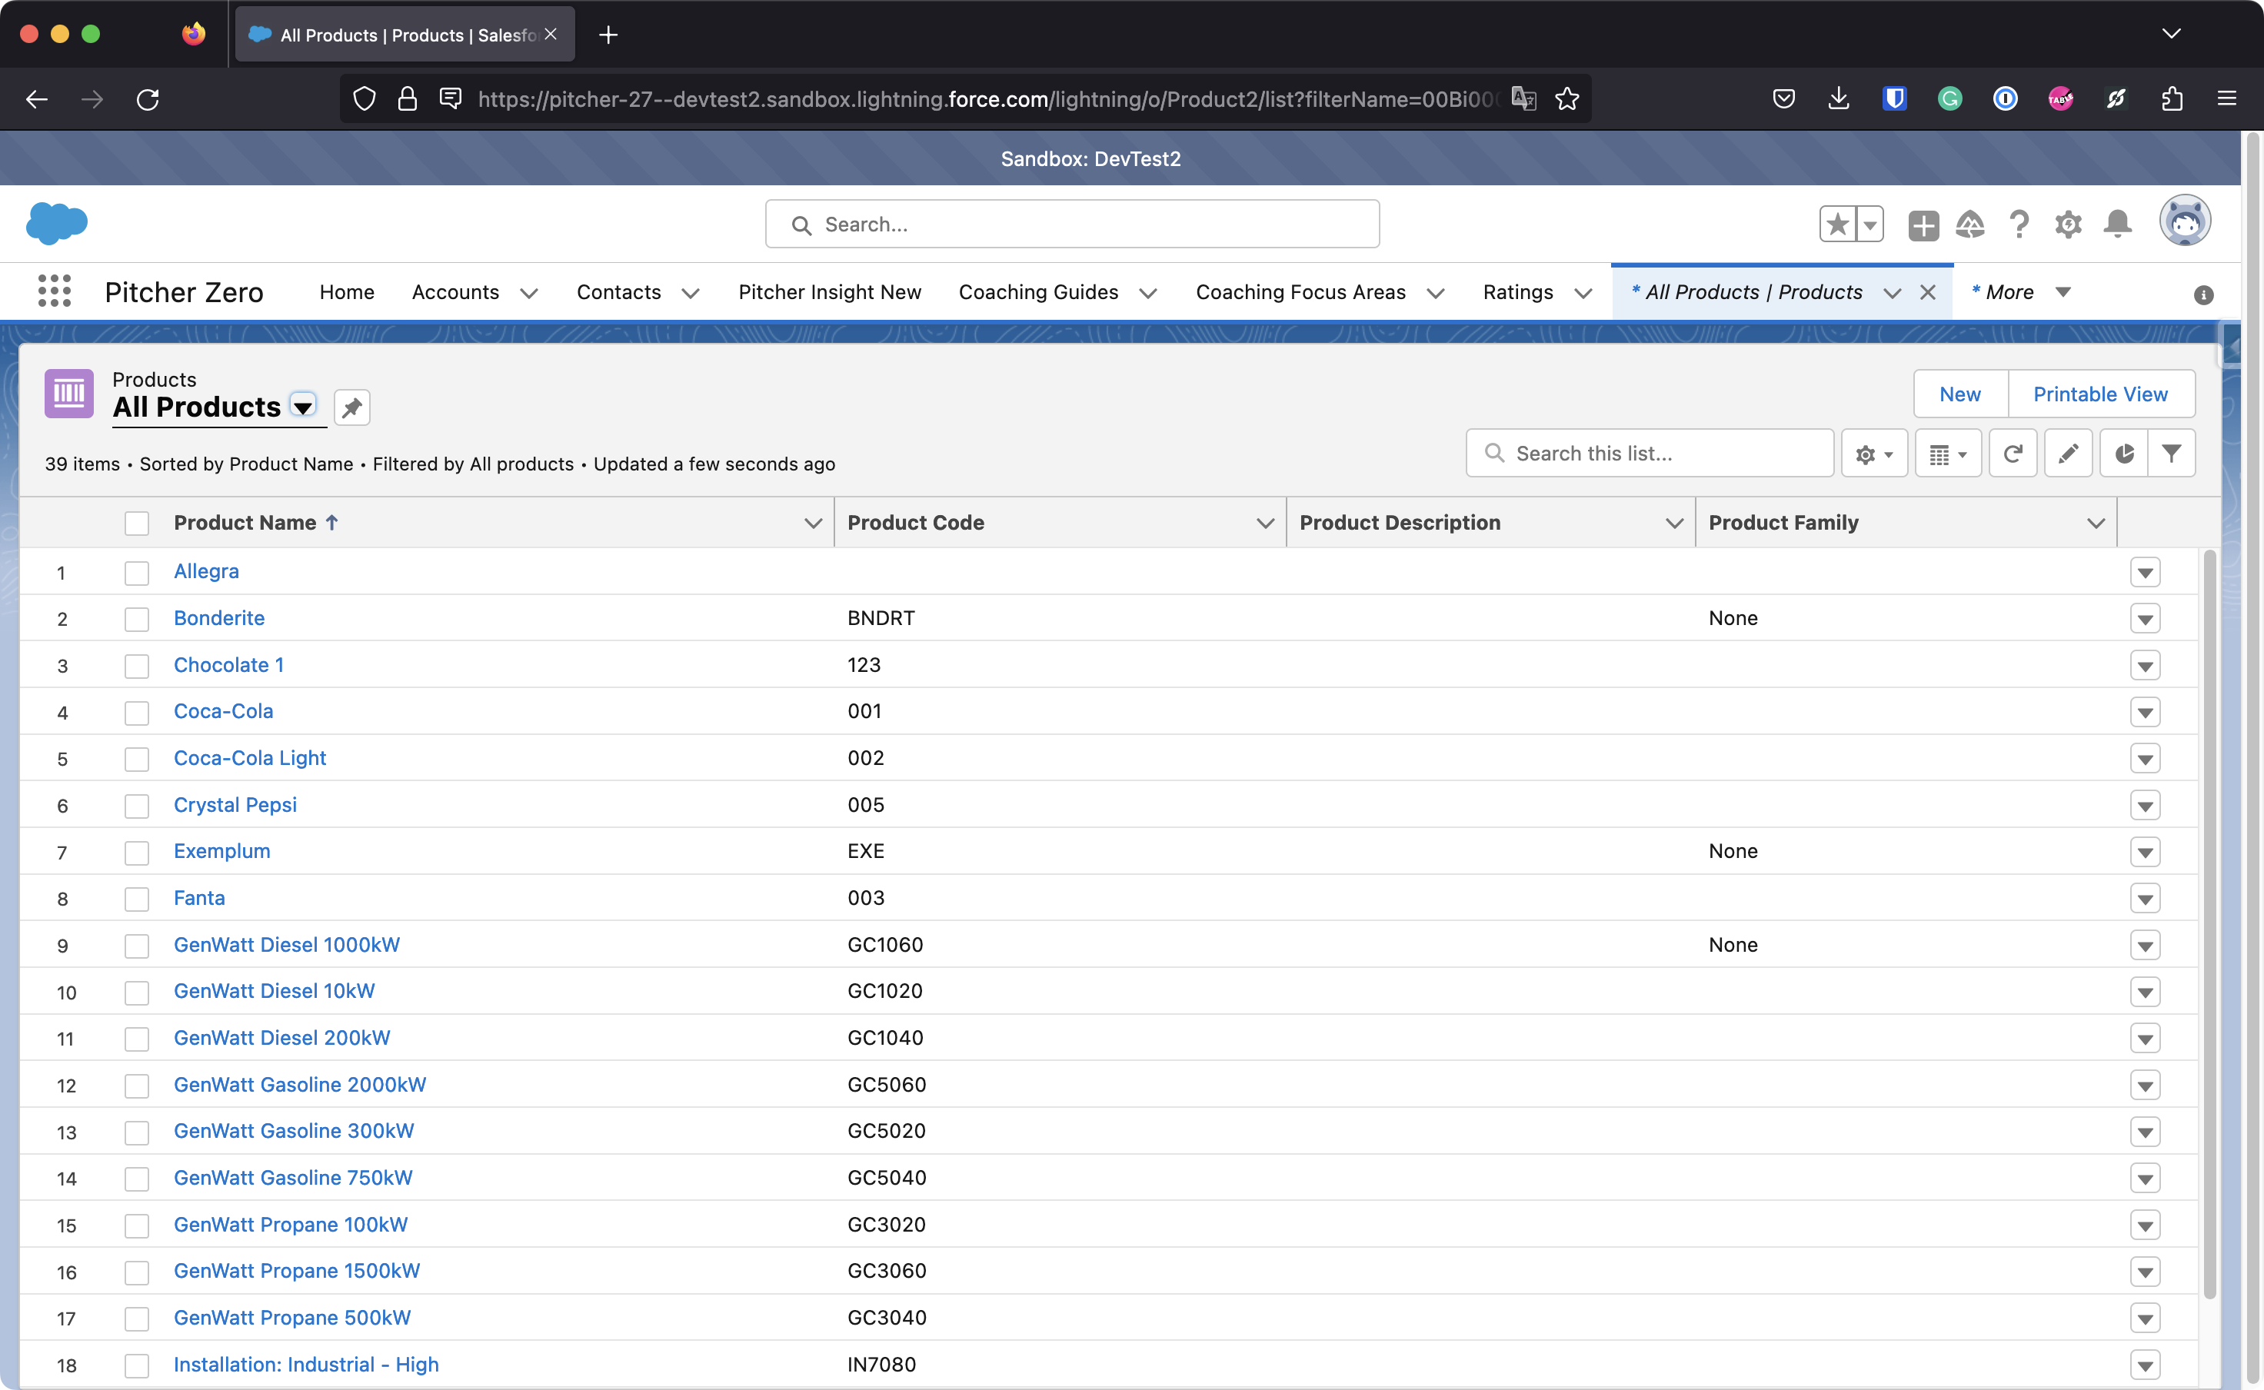
Task: Open the Coca-Cola Light product link
Action: pyautogui.click(x=249, y=757)
